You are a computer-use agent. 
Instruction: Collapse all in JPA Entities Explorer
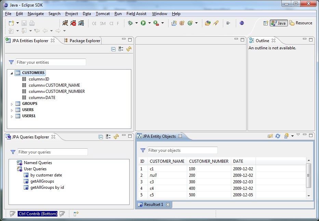(x=114, y=49)
